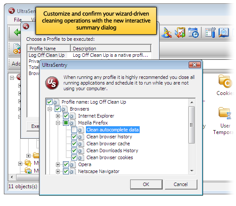236x206 pixels.
Task: Expand the Opera tree node
Action: pyautogui.click(x=58, y=164)
